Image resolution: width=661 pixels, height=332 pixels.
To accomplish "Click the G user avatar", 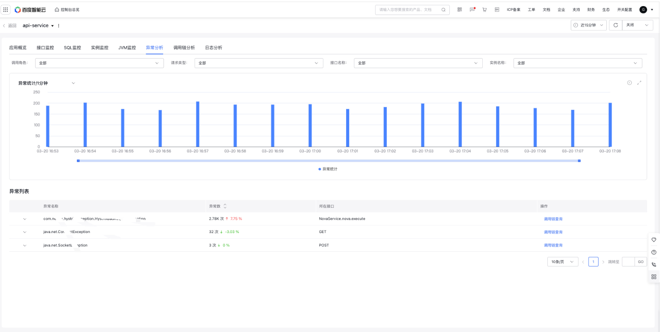I will click(x=643, y=10).
